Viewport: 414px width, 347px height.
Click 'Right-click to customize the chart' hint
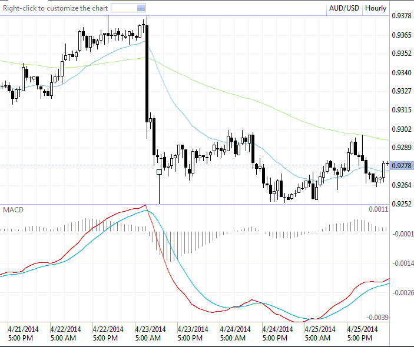(x=55, y=8)
